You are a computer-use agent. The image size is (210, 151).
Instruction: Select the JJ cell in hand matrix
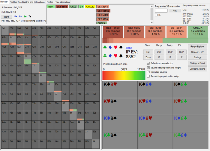(x=28, y=59)
